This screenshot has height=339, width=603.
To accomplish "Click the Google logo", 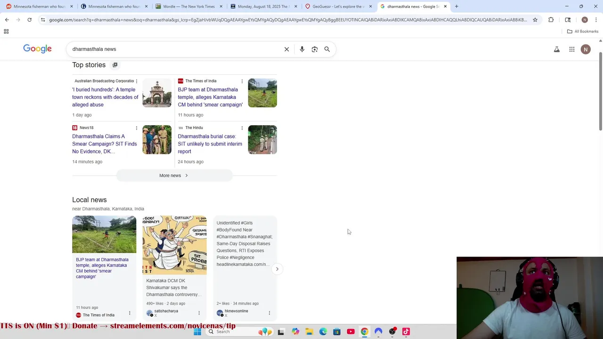I will [37, 49].
